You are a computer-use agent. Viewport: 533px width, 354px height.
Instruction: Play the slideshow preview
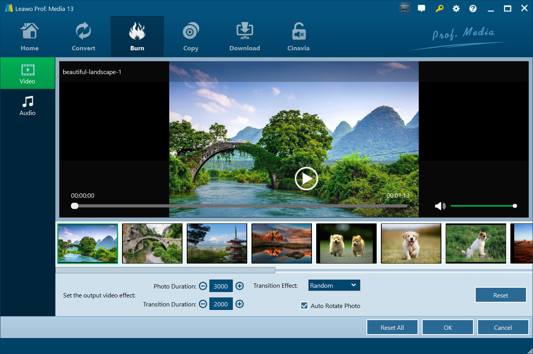[306, 178]
